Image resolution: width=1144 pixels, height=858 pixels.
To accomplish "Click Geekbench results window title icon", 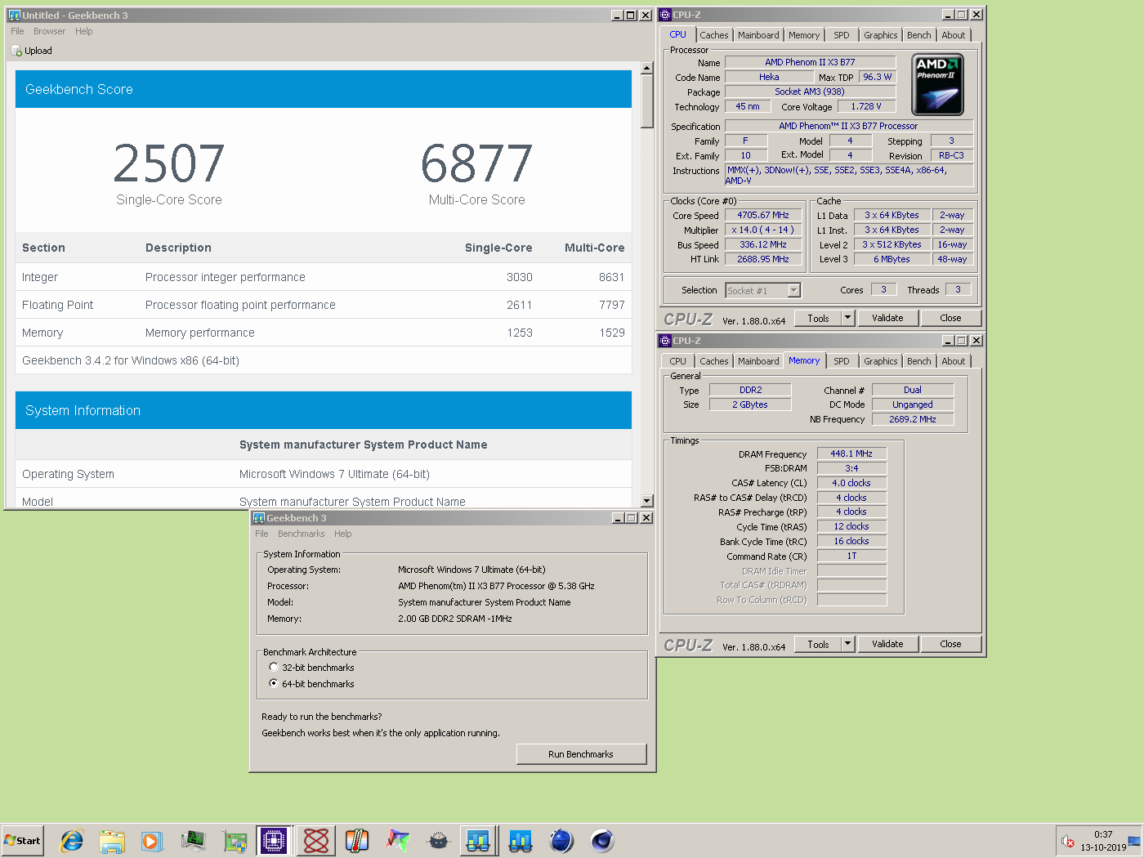I will pyautogui.click(x=14, y=15).
